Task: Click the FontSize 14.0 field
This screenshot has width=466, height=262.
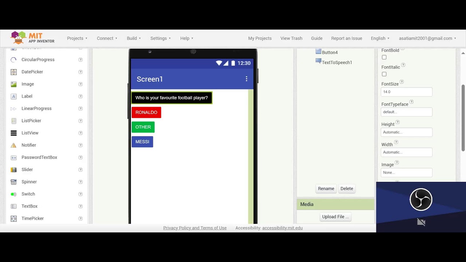Action: tap(407, 92)
